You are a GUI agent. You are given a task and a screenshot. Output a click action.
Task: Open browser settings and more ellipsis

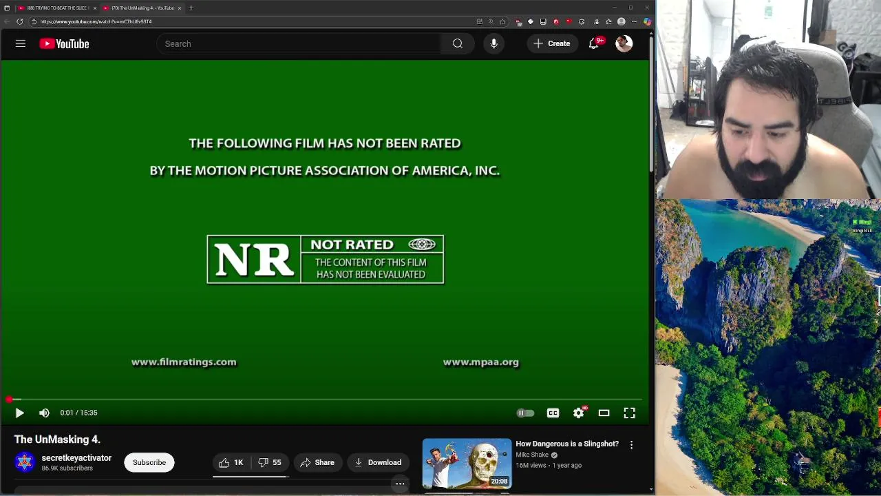pyautogui.click(x=634, y=21)
